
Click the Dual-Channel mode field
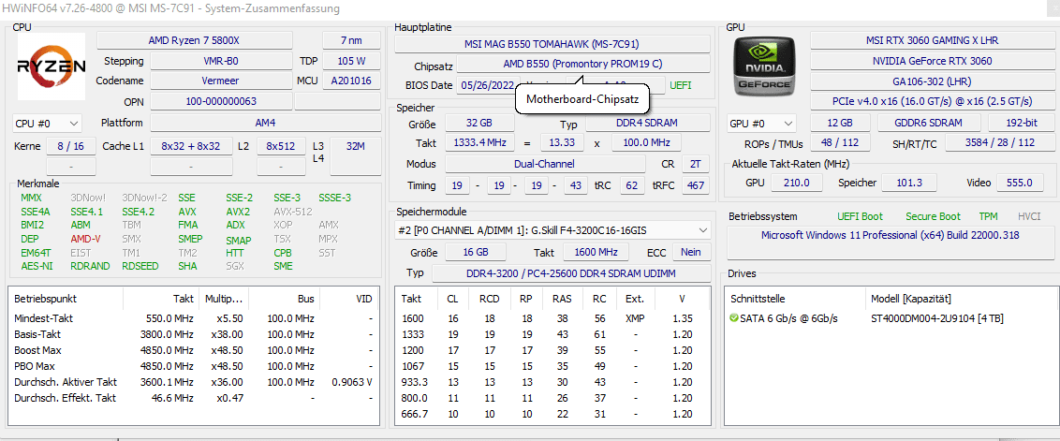[544, 164]
